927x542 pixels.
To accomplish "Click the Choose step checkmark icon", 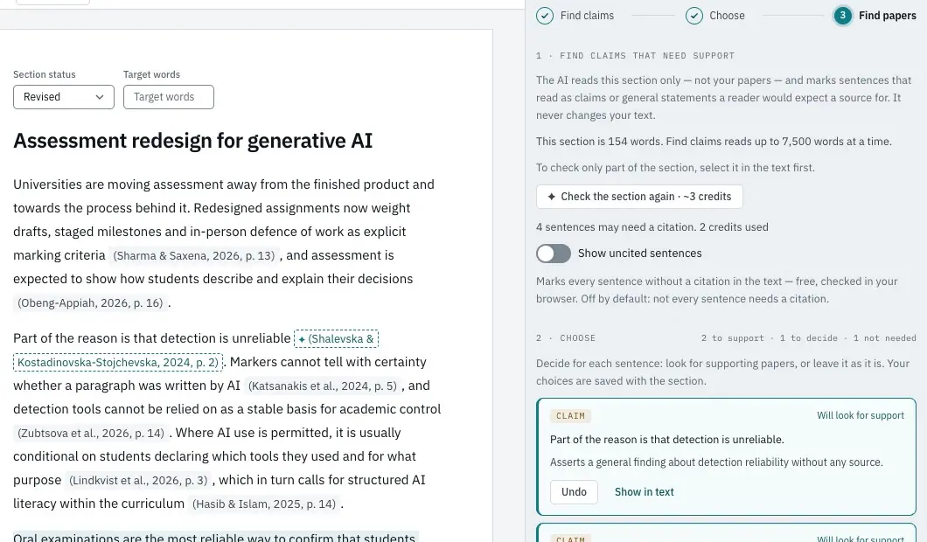I will 694,16.
